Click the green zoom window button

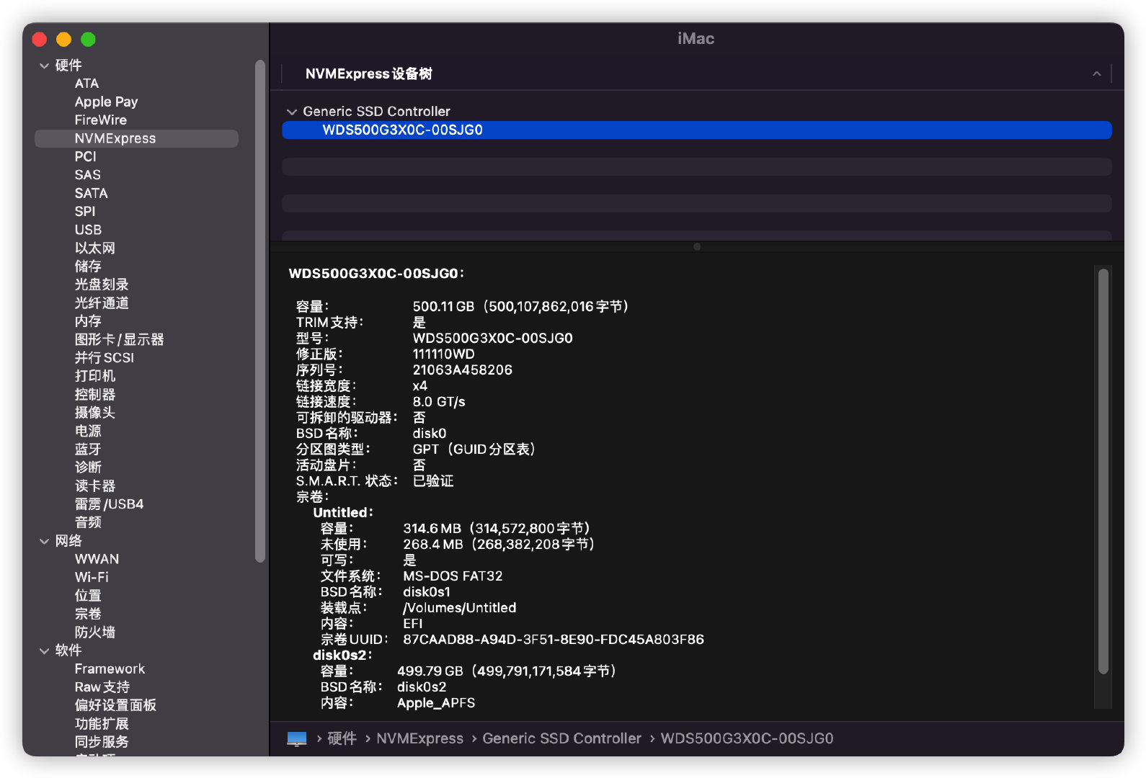[88, 40]
